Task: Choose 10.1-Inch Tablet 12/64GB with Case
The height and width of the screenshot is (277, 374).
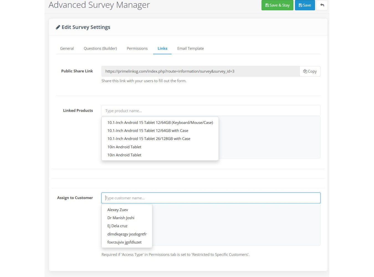Action: click(148, 131)
